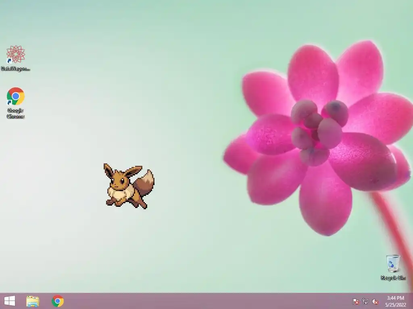Click the network status tray icon
The width and height of the screenshot is (413, 309).
pos(365,301)
